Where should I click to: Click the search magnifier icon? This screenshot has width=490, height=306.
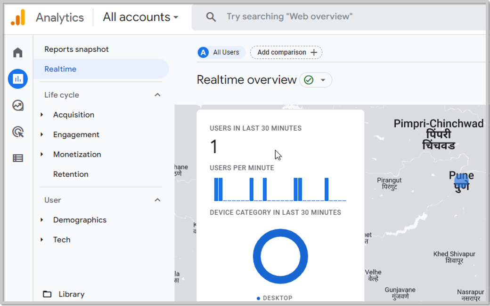click(211, 17)
